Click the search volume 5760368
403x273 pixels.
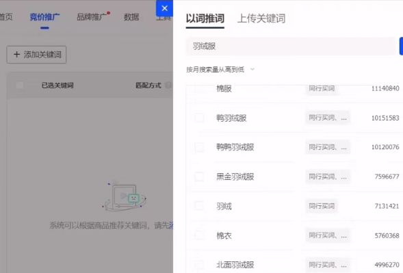point(387,236)
